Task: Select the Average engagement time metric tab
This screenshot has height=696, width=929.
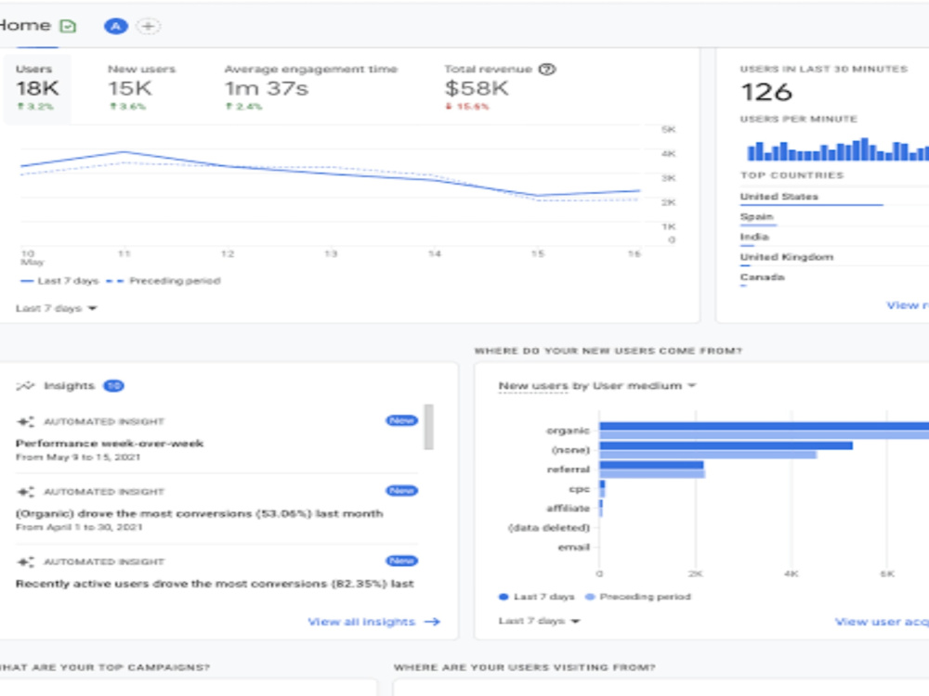Action: click(x=310, y=88)
